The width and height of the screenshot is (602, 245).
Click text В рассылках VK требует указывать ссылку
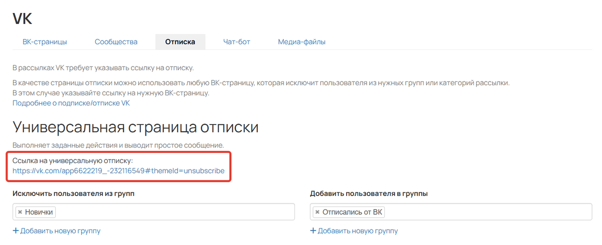(x=103, y=68)
